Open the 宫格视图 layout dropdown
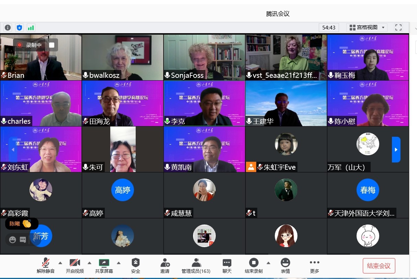 (367, 27)
